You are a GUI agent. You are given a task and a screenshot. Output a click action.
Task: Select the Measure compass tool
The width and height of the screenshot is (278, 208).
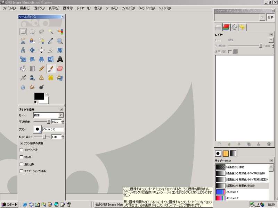23,50
